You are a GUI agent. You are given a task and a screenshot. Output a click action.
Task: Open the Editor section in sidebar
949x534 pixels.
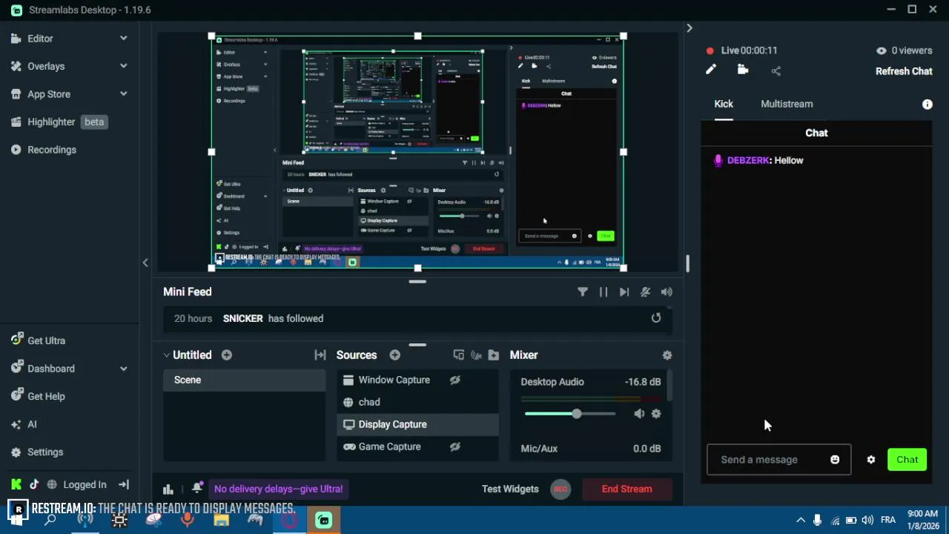point(40,39)
